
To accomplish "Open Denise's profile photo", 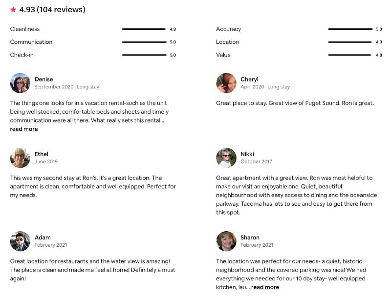I will [20, 83].
